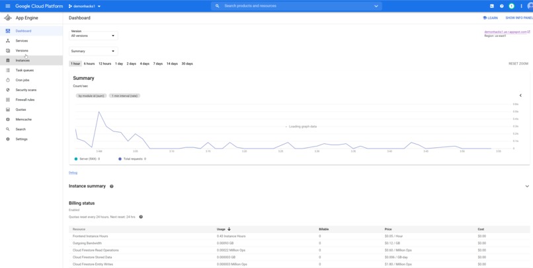The width and height of the screenshot is (533, 268).
Task: Toggle the Total requests legend series
Action: [x=132, y=159]
